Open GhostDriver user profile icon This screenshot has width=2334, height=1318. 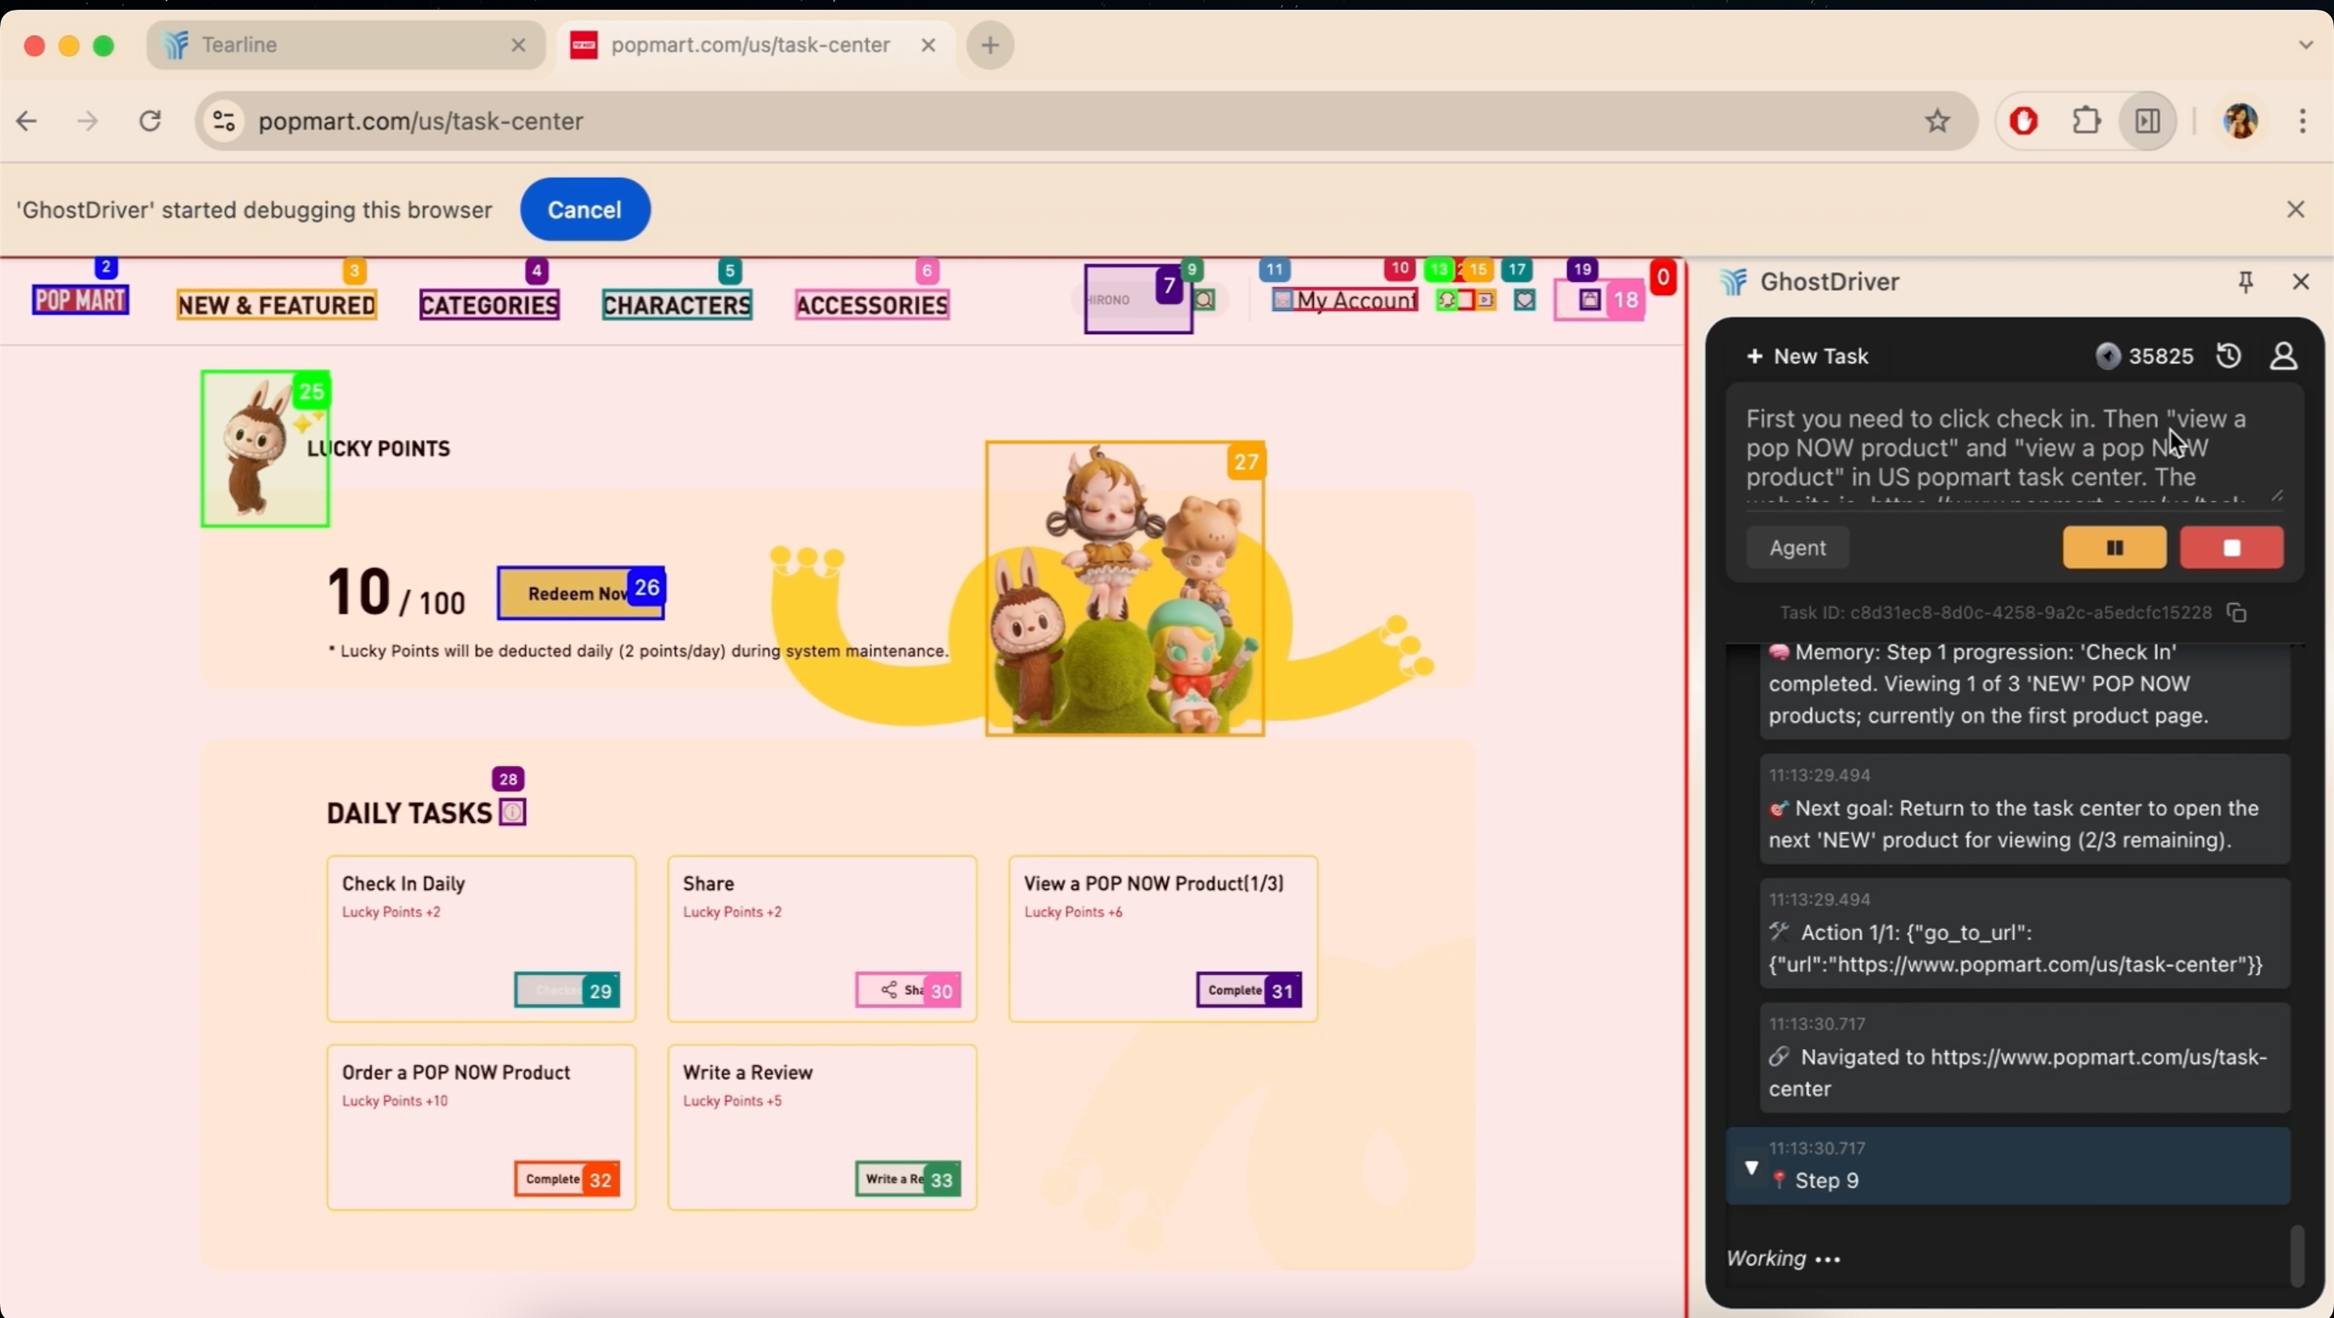click(2283, 356)
